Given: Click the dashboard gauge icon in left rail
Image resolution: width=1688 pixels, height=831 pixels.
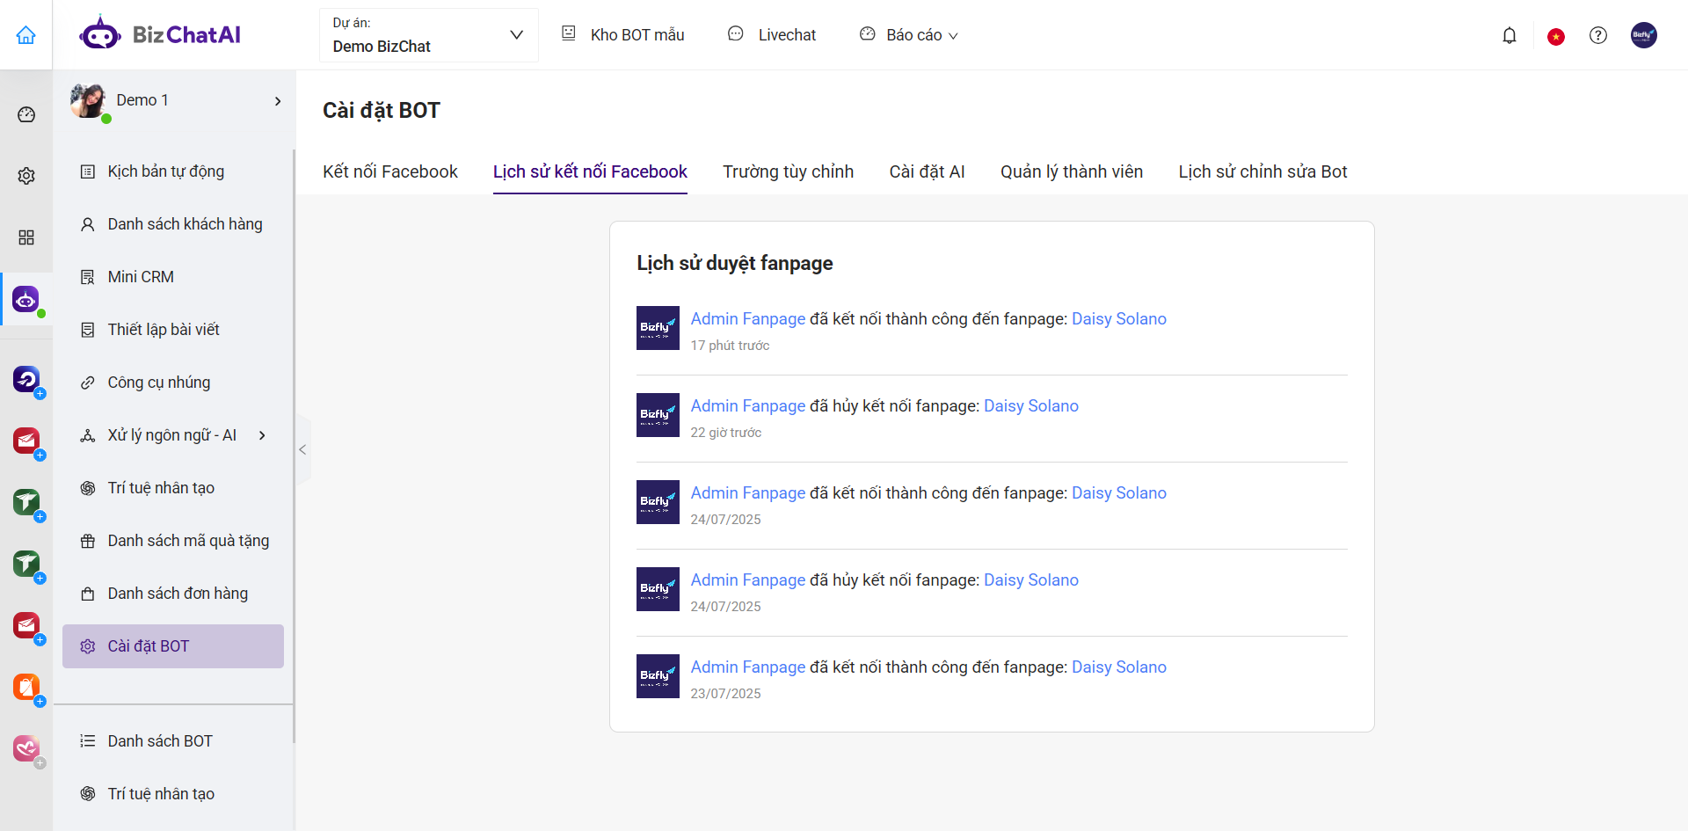Looking at the screenshot, I should 26,114.
